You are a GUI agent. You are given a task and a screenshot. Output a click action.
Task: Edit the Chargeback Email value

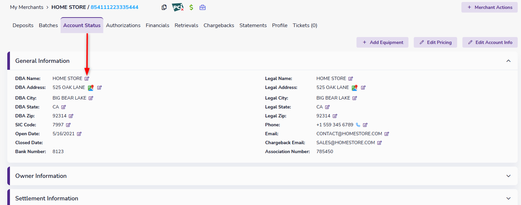click(380, 143)
